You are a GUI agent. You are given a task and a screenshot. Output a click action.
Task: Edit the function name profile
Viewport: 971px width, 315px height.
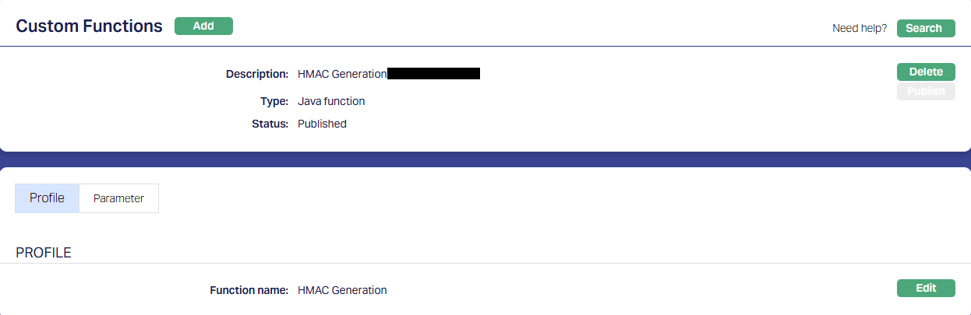pos(926,288)
